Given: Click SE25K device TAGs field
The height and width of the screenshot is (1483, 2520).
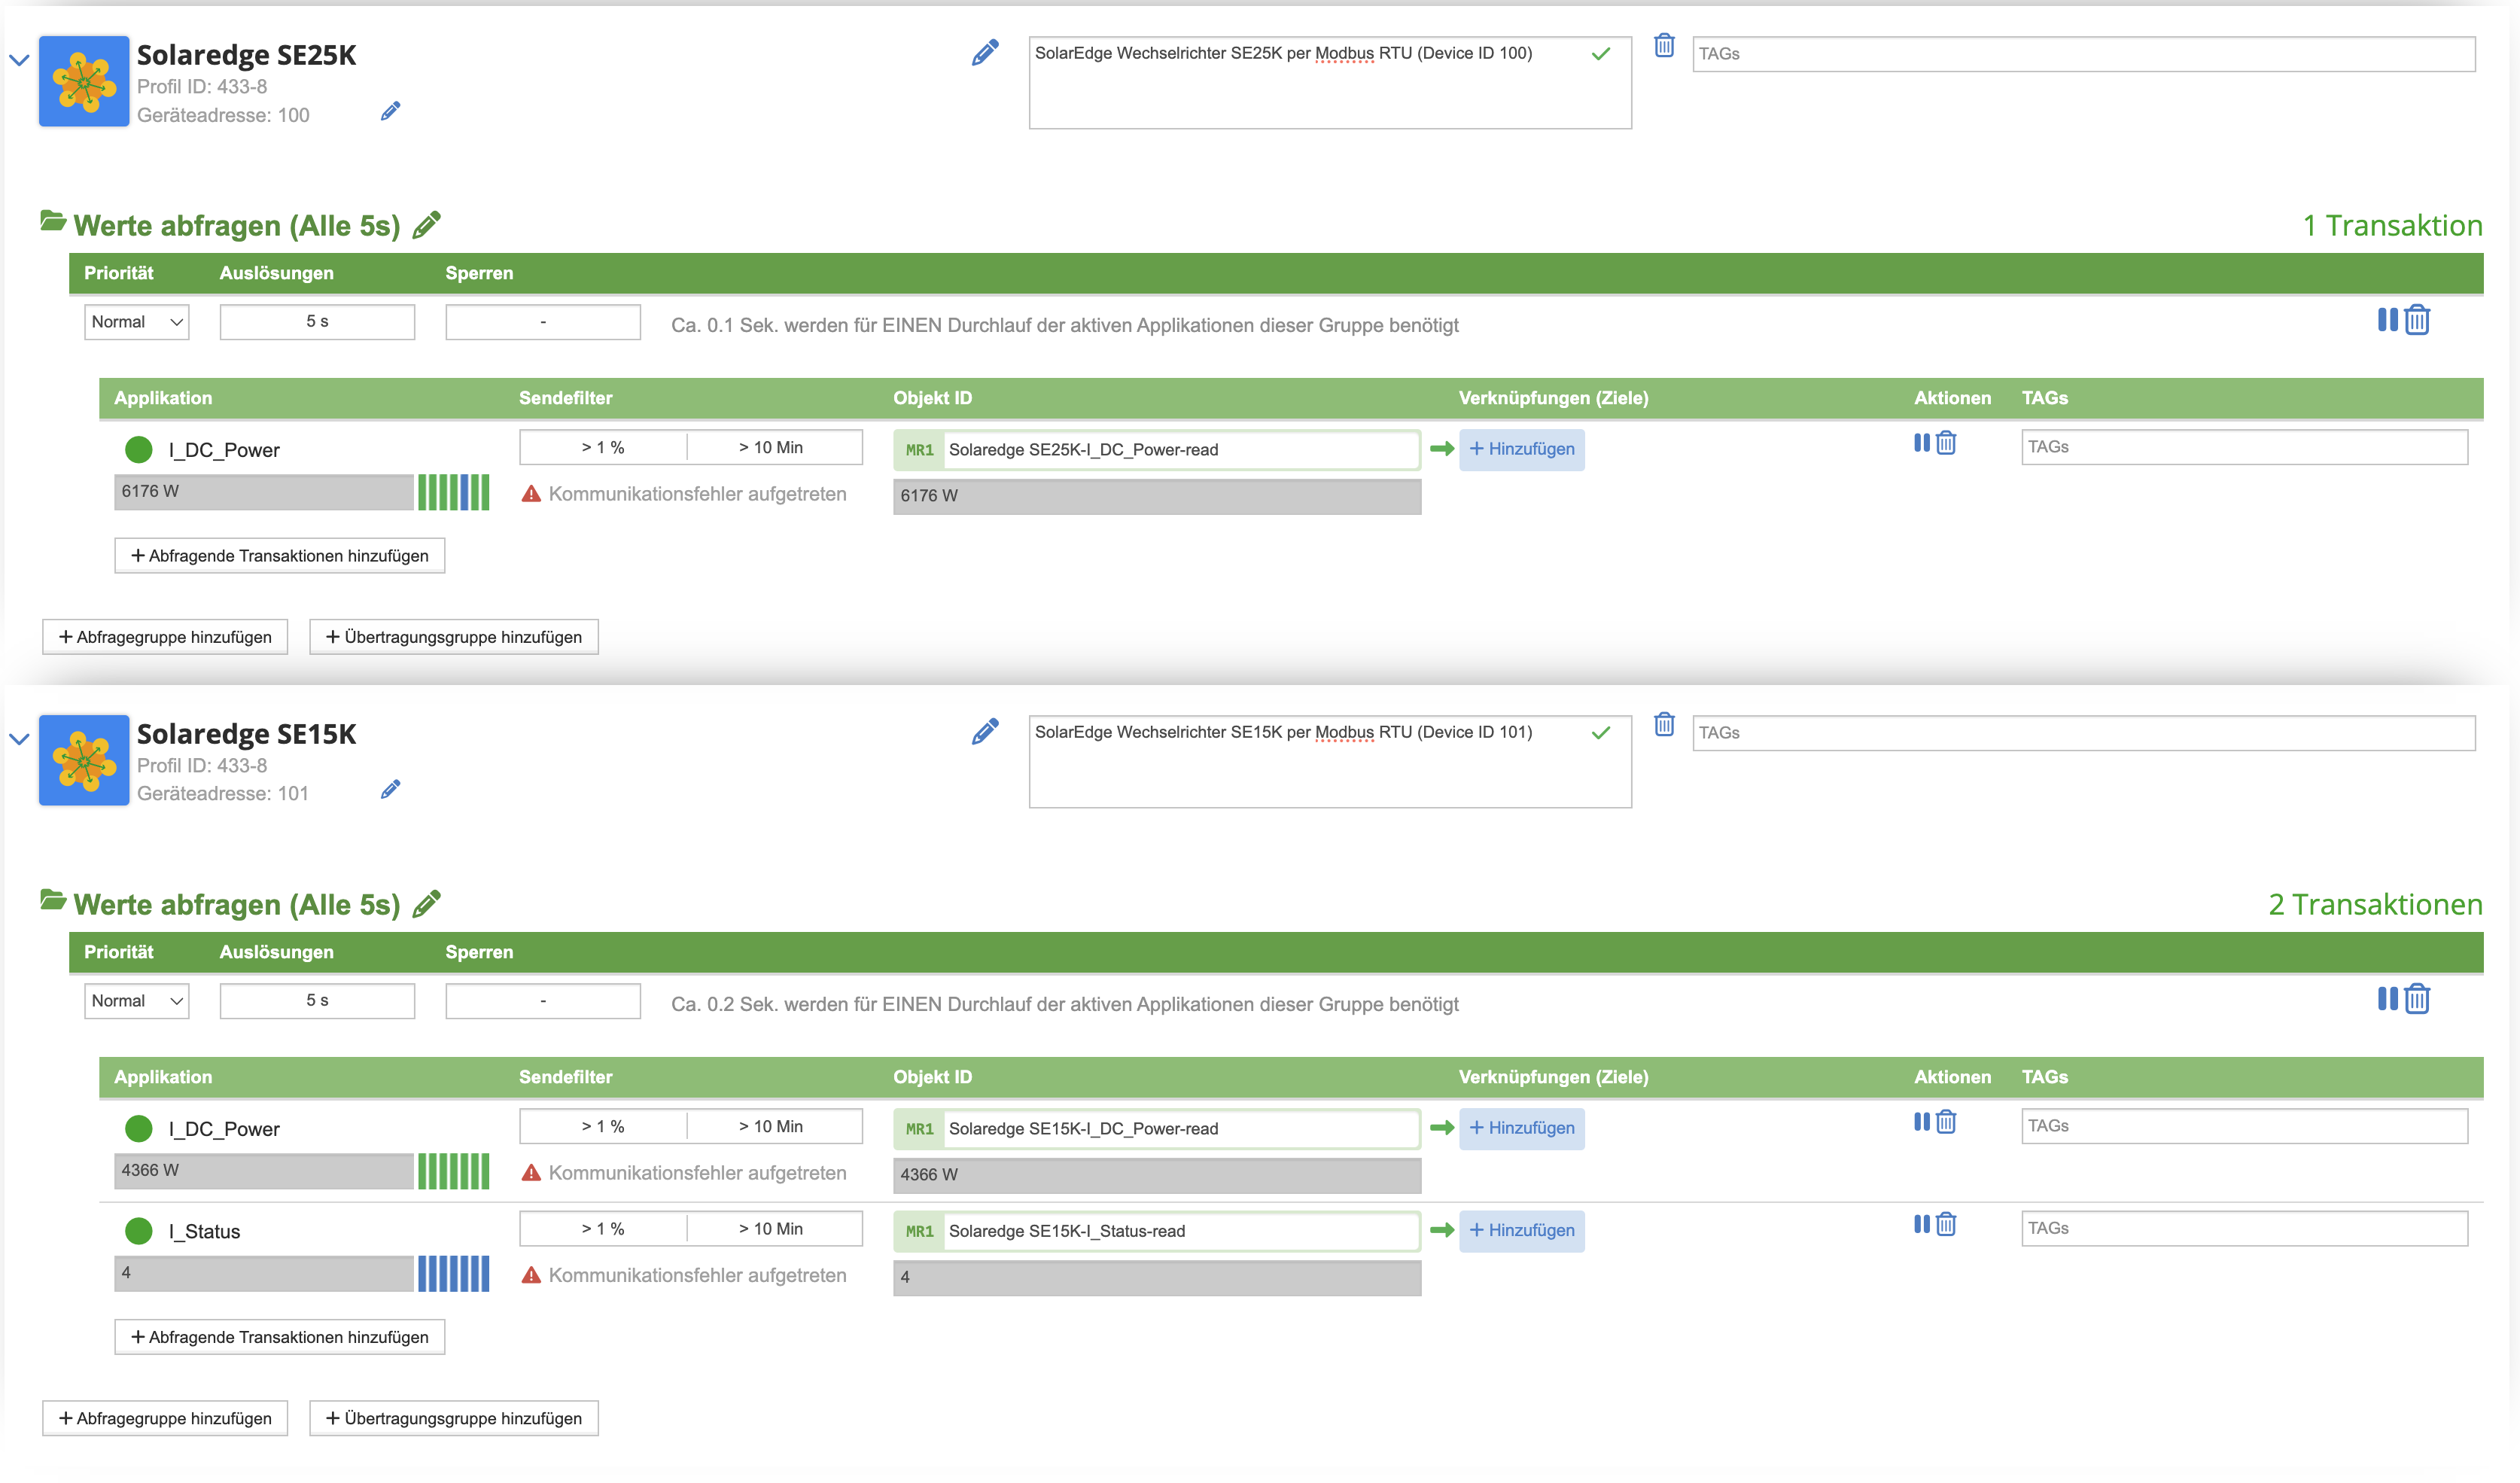Looking at the screenshot, I should 2084,54.
